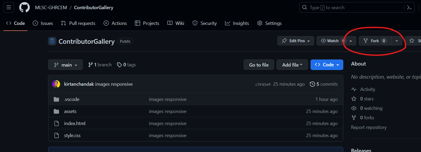421x152 pixels.
Task: Toggle Watch on this repository
Action: point(330,41)
